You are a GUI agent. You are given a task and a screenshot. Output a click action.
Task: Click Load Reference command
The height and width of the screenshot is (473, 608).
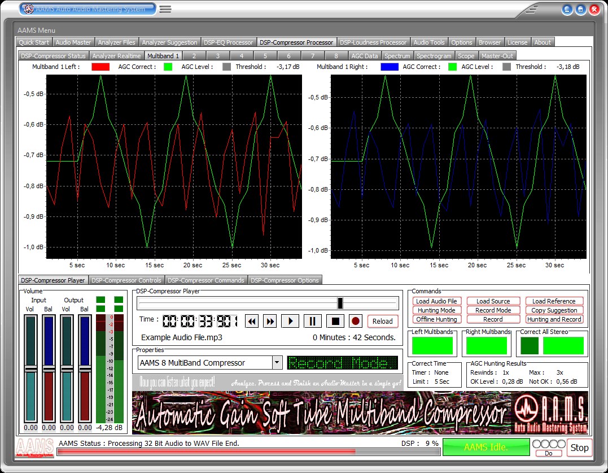point(554,301)
